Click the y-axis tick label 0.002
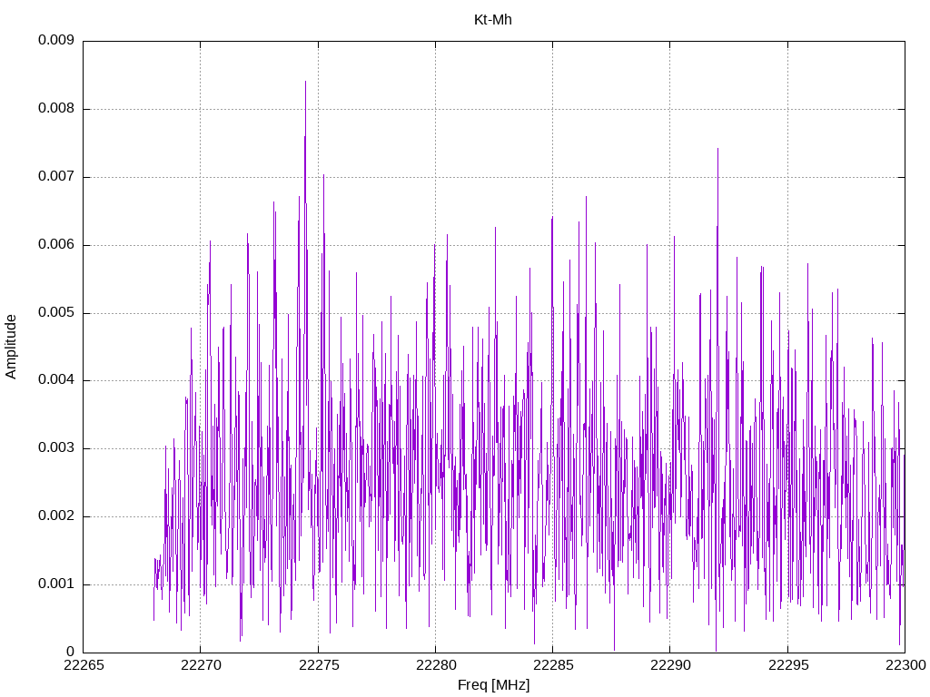Viewport: 930px width, 697px height. coord(56,516)
